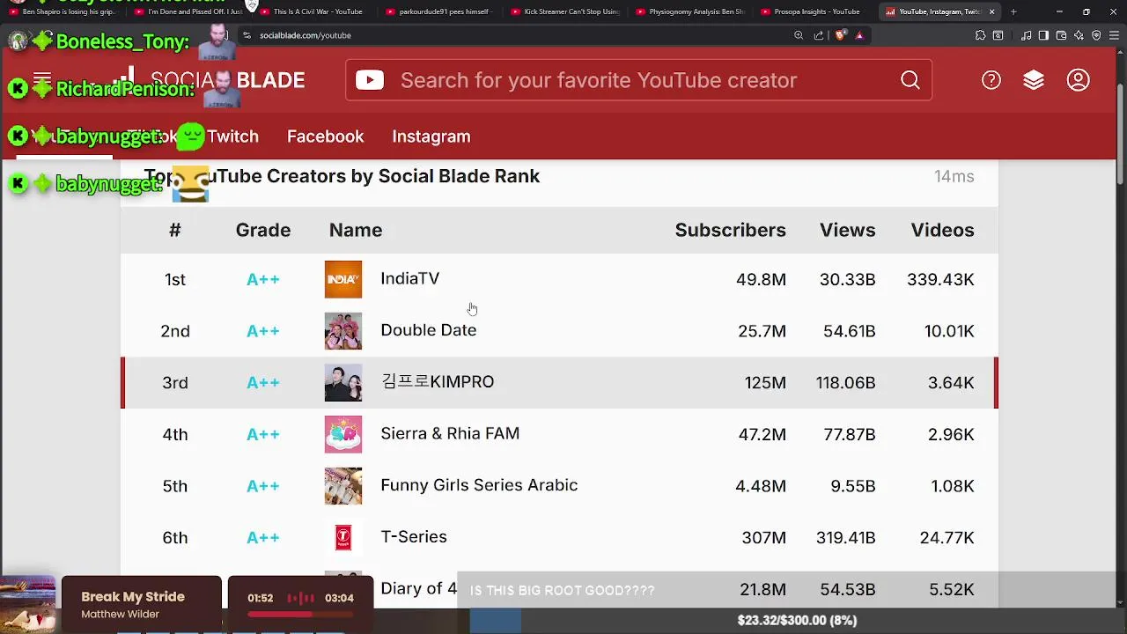Screen dimensions: 1127x634
Task: Open the help question mark icon
Action: [x=991, y=80]
